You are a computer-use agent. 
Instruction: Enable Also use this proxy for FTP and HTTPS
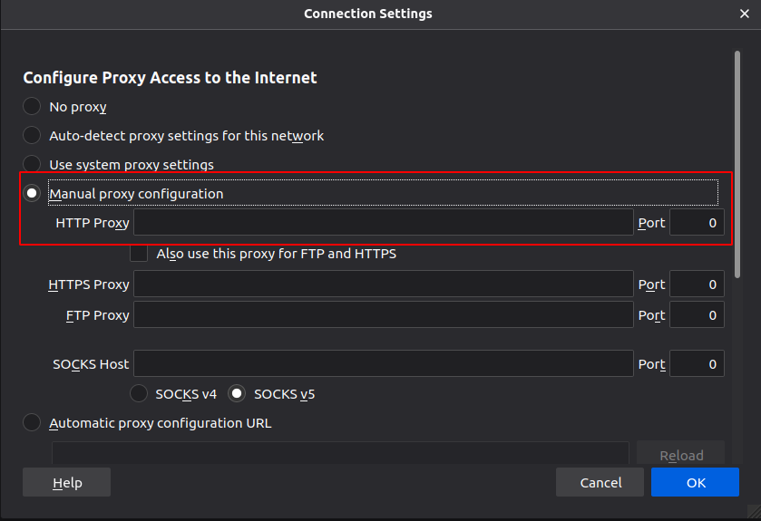pos(139,254)
